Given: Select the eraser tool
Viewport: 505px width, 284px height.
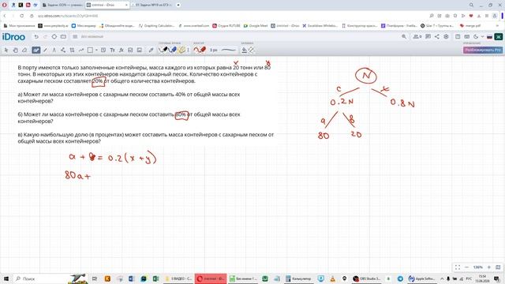Looking at the screenshot, I should tap(24, 50).
